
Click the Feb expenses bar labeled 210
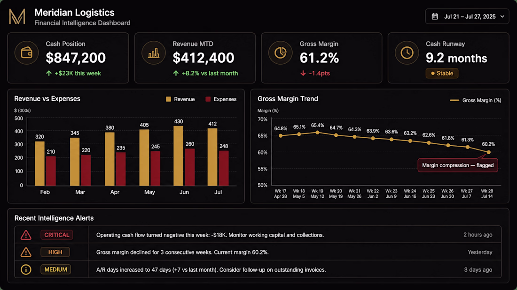click(x=51, y=171)
